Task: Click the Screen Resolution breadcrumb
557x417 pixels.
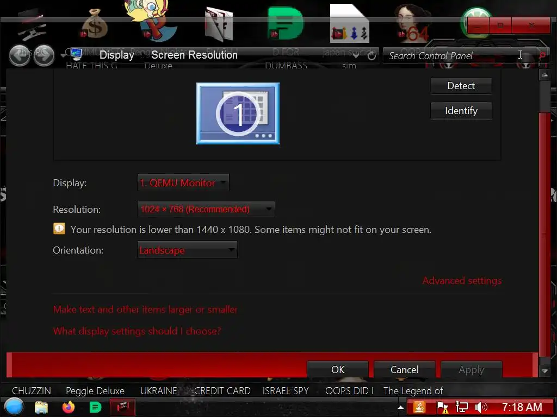Action: (x=194, y=55)
